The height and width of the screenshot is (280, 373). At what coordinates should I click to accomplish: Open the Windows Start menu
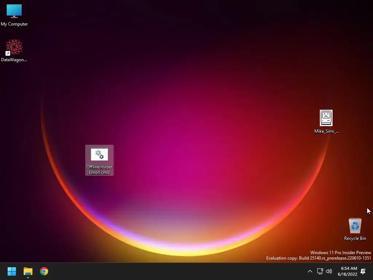pos(12,271)
